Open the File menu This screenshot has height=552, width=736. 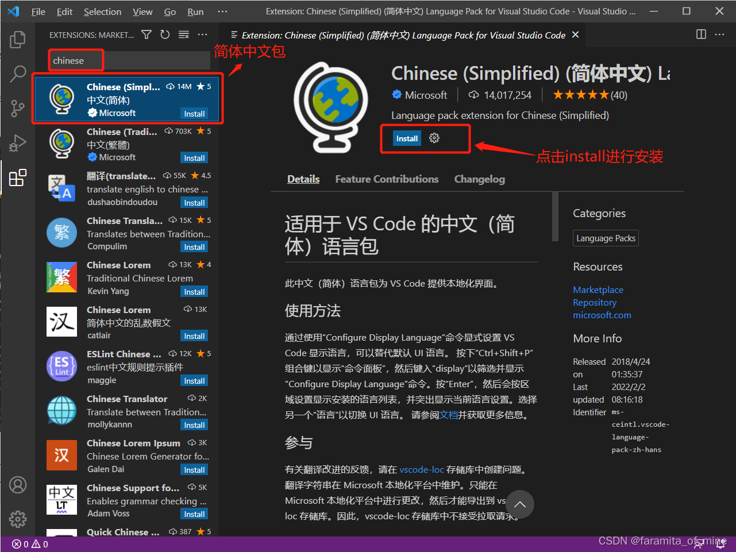pos(38,11)
